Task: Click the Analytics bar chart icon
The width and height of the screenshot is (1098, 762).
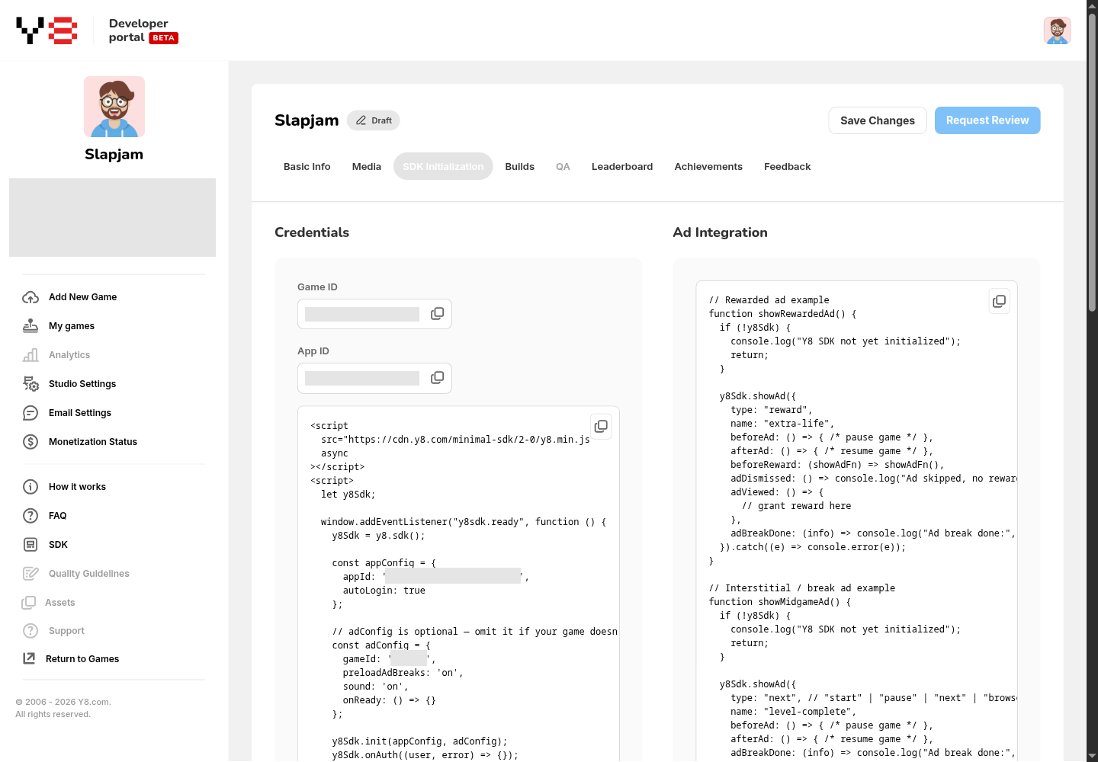Action: click(x=30, y=355)
